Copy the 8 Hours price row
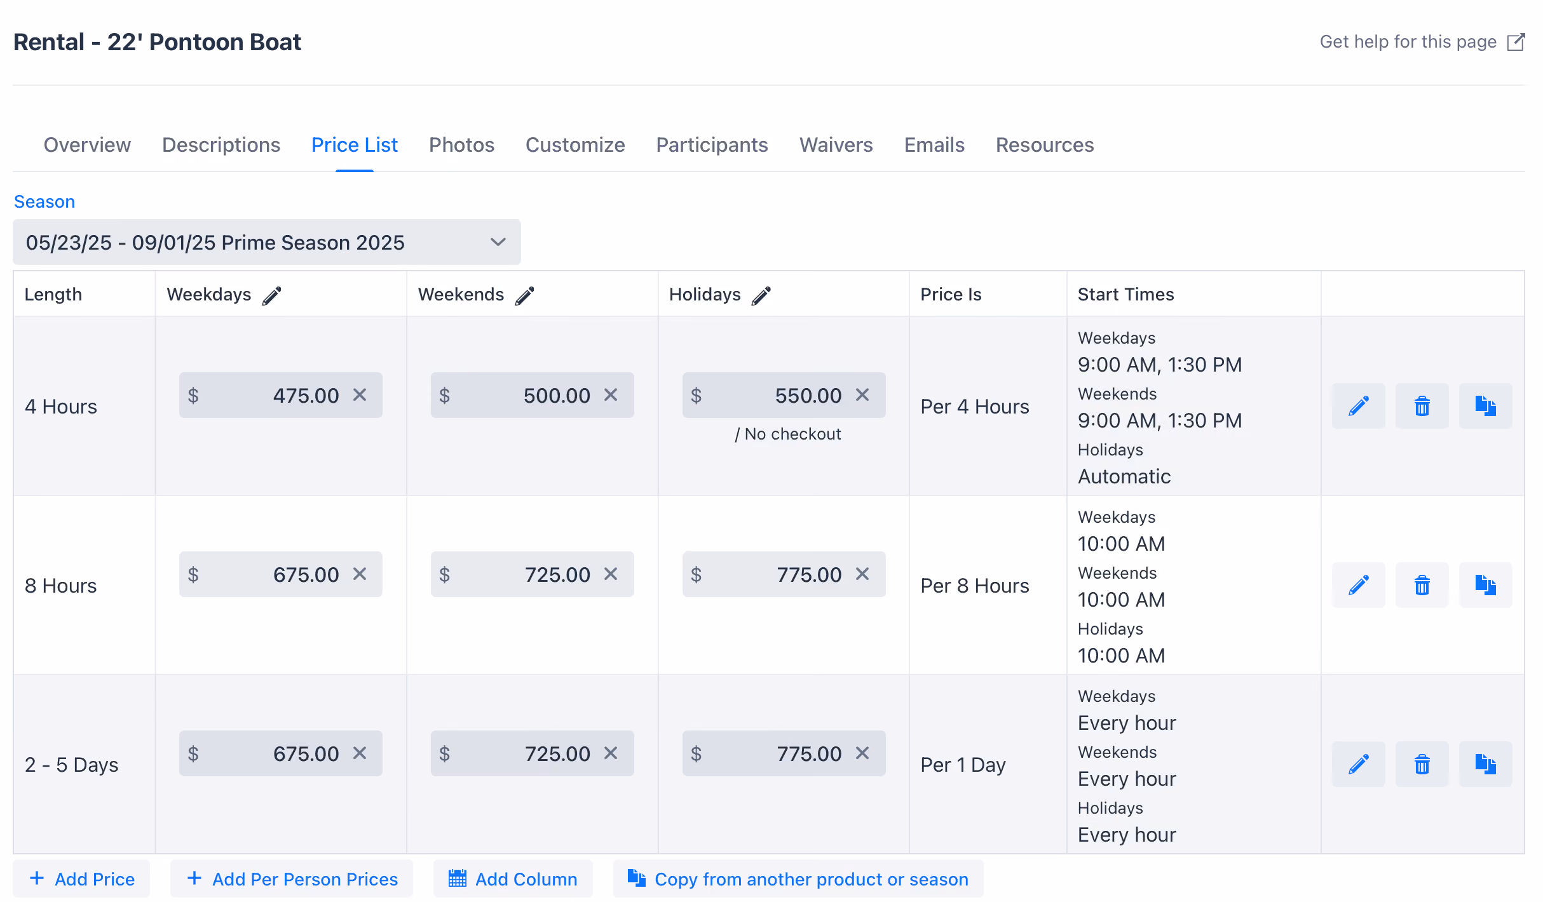The image size is (1543, 902). click(1485, 585)
